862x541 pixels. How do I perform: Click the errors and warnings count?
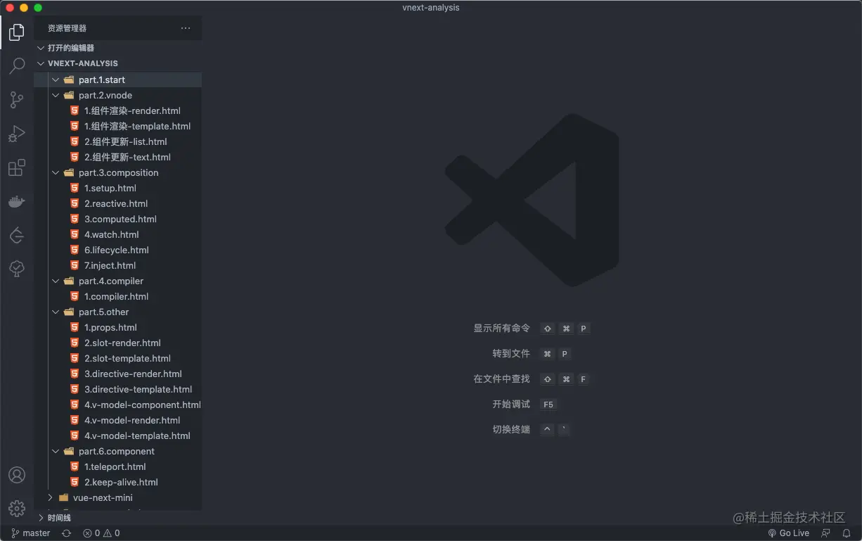101,533
